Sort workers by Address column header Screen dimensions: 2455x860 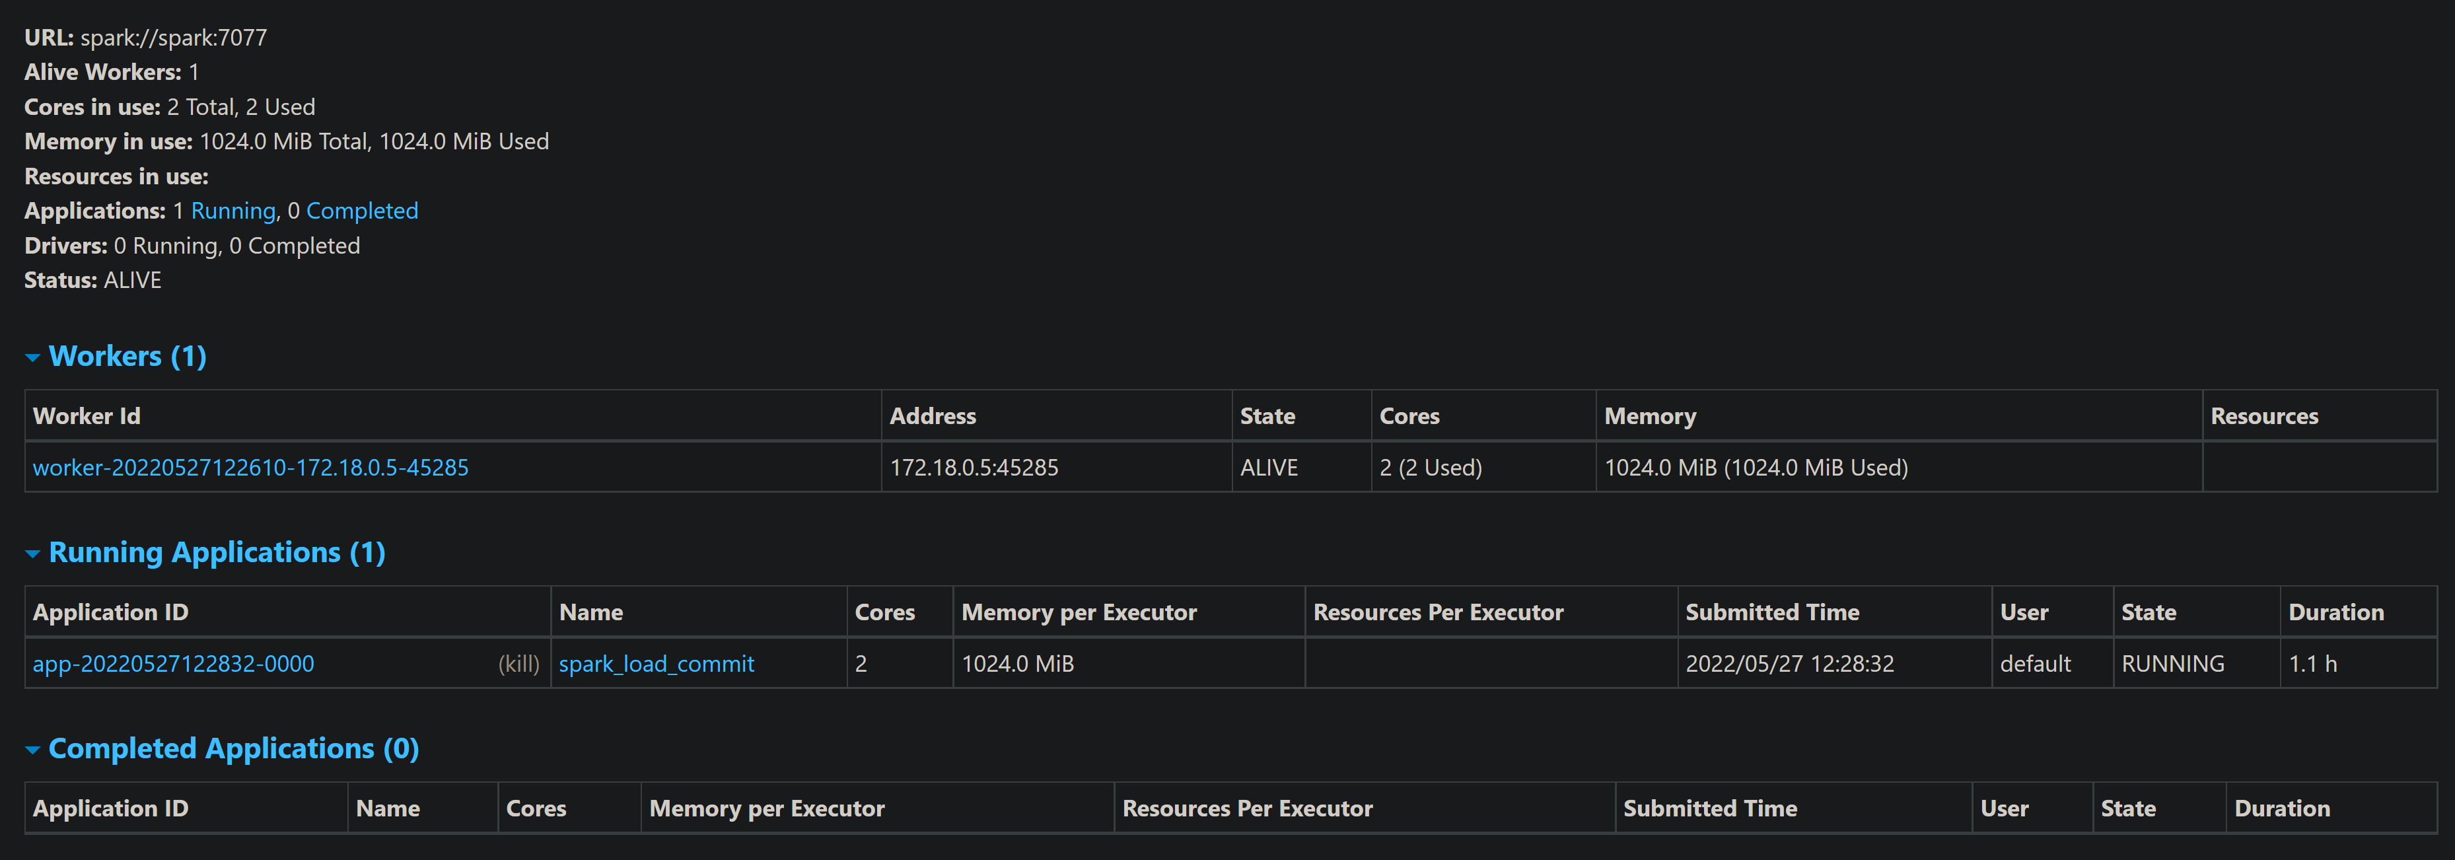coord(932,415)
